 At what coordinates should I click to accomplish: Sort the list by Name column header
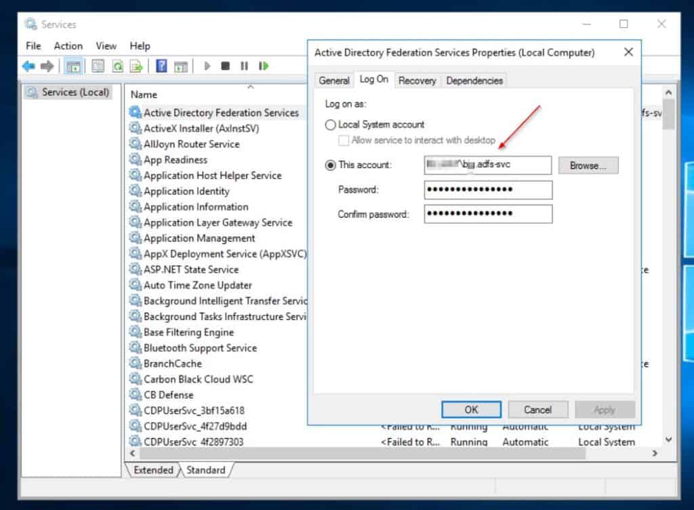144,95
